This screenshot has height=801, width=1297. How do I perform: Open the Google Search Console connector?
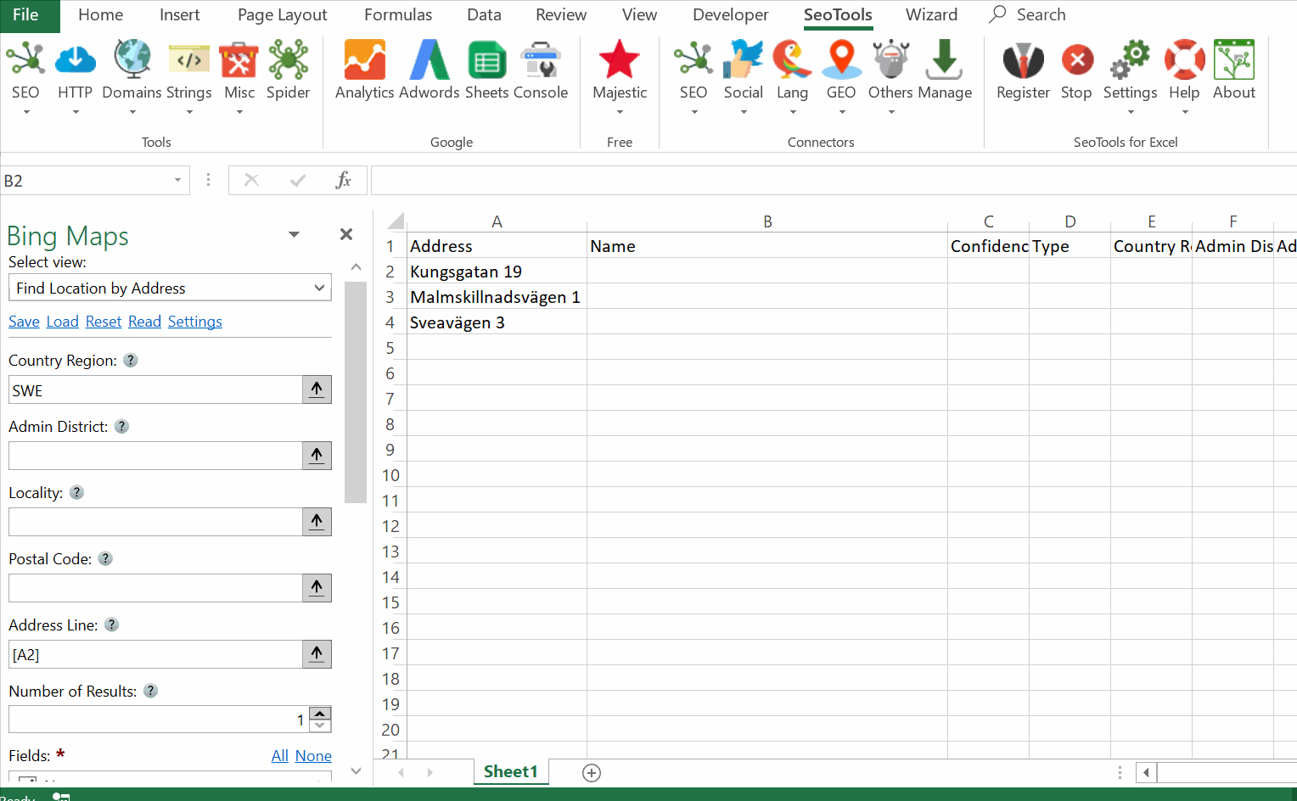click(x=541, y=71)
